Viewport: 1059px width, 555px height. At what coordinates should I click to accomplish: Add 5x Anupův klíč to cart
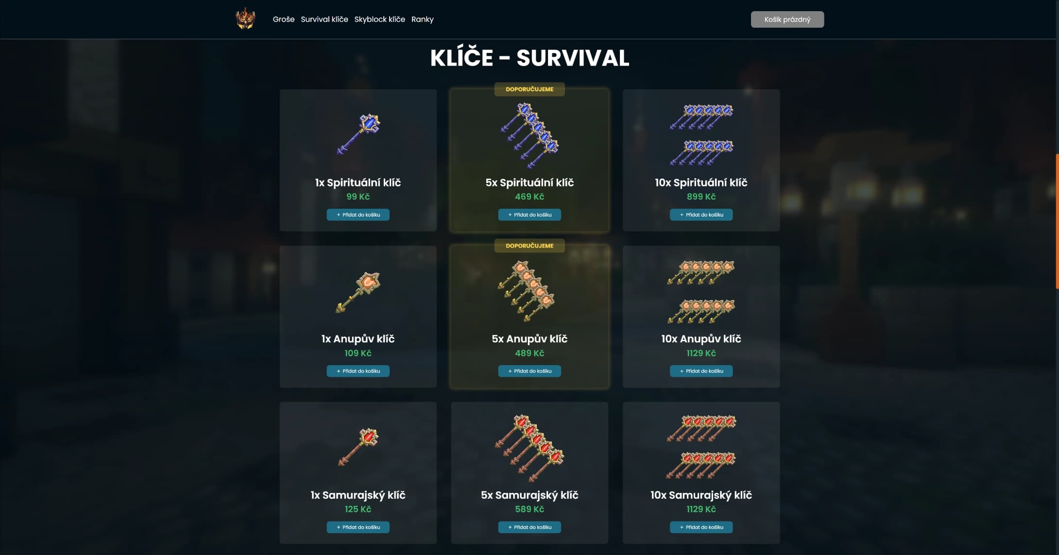tap(529, 371)
